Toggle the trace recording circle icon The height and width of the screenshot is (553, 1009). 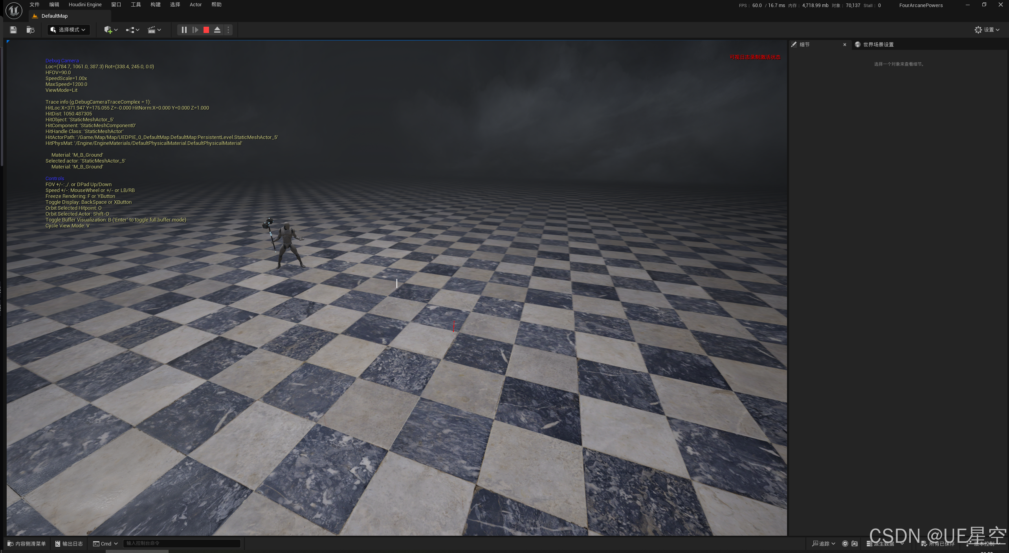pos(845,544)
